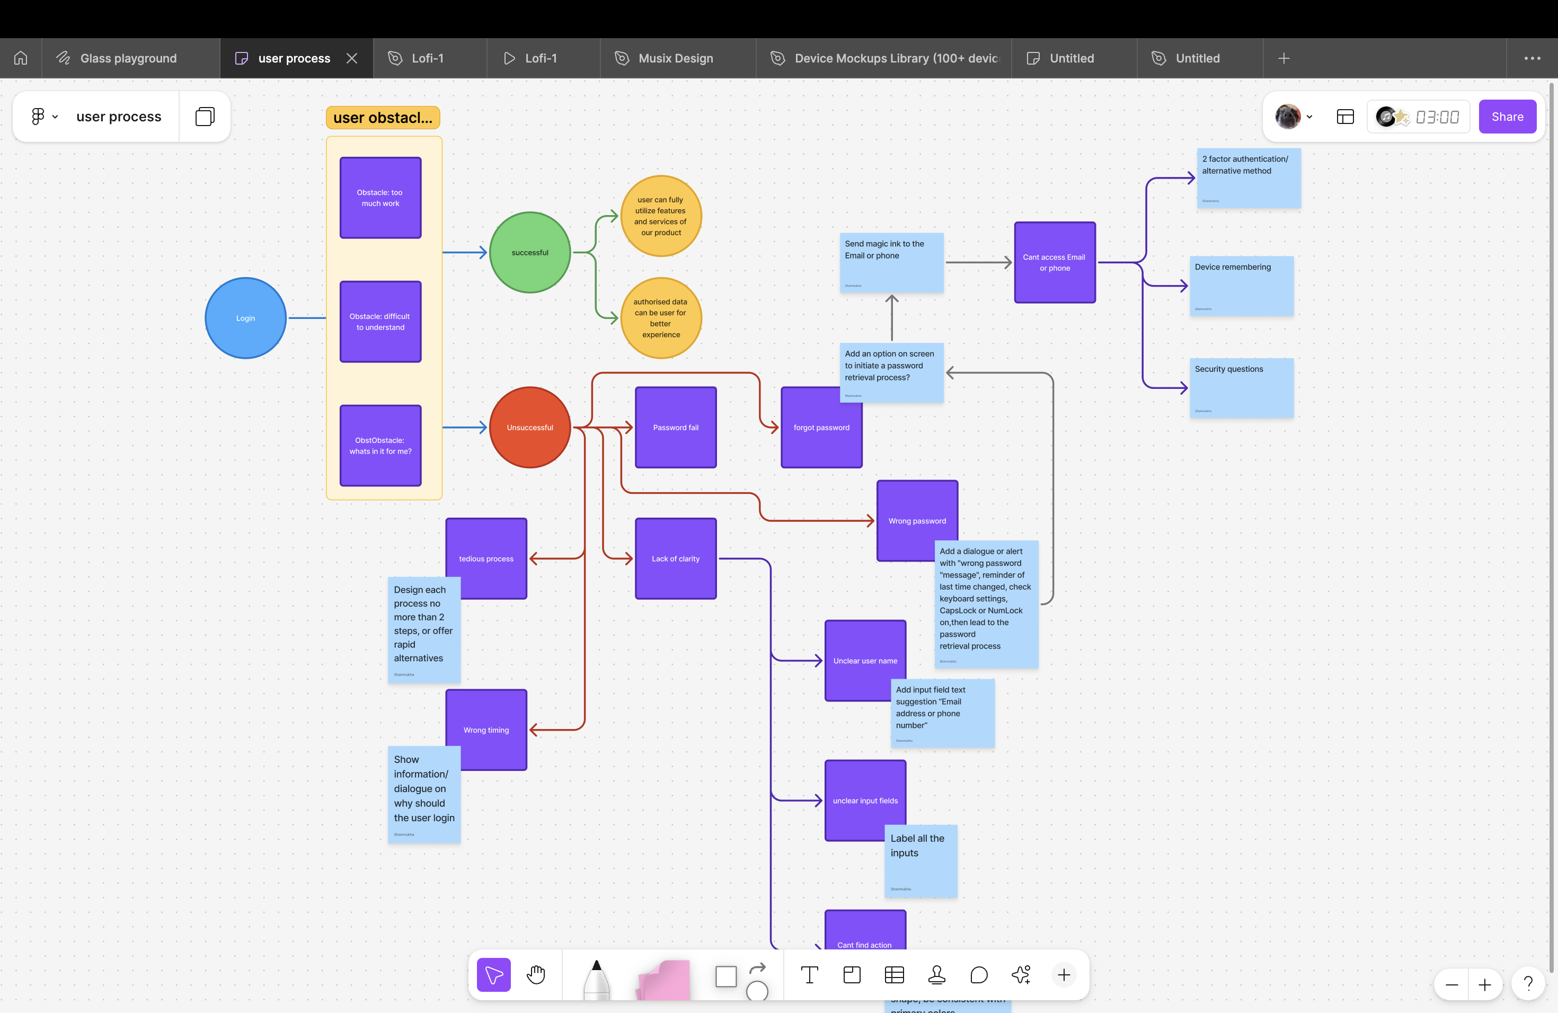Open the Comment tool
1558x1013 pixels.
pos(979,974)
